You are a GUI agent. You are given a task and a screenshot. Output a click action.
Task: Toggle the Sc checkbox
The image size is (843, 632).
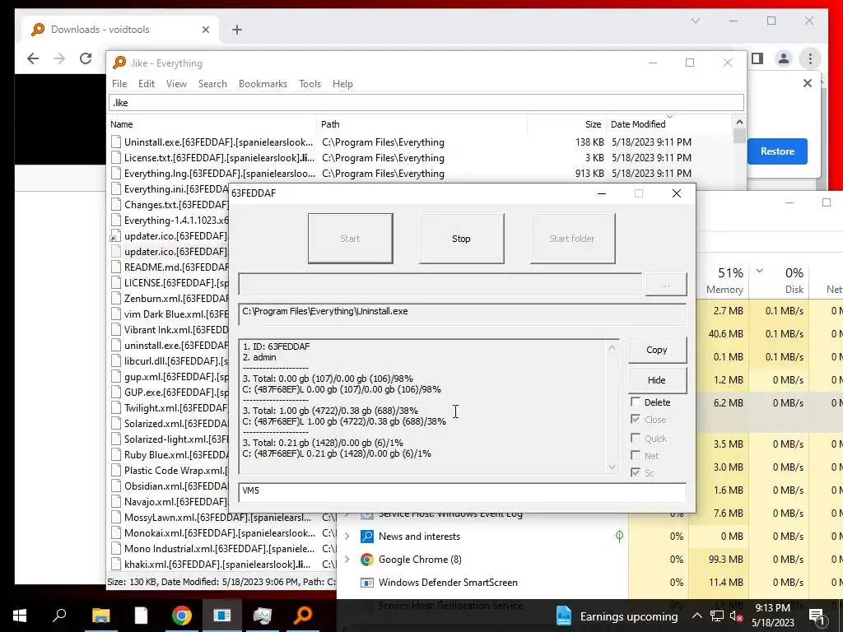636,473
